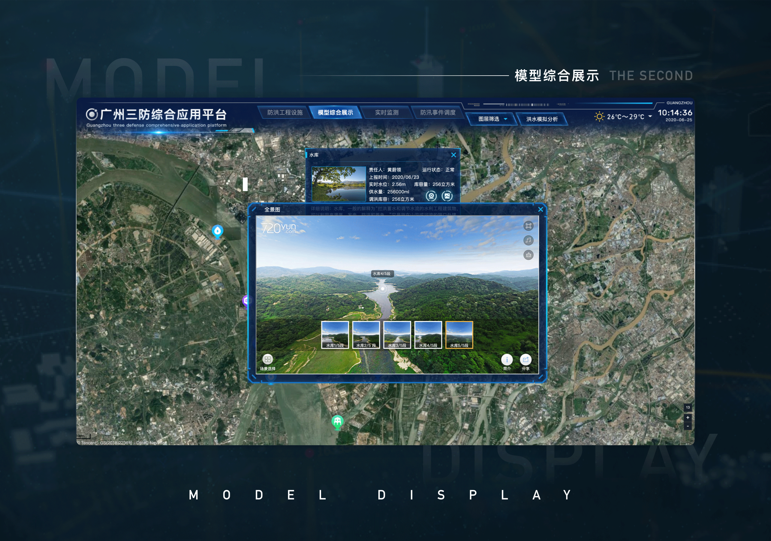Click 运行状态: 正常 status text
771x541 pixels.
point(438,170)
